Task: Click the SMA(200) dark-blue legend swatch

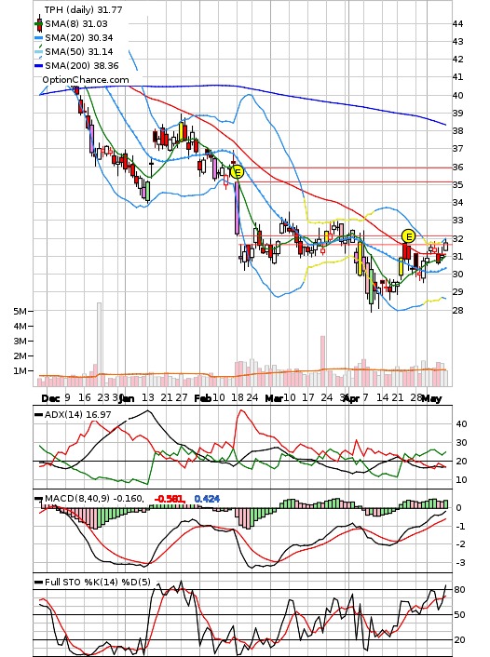Action: (x=38, y=66)
